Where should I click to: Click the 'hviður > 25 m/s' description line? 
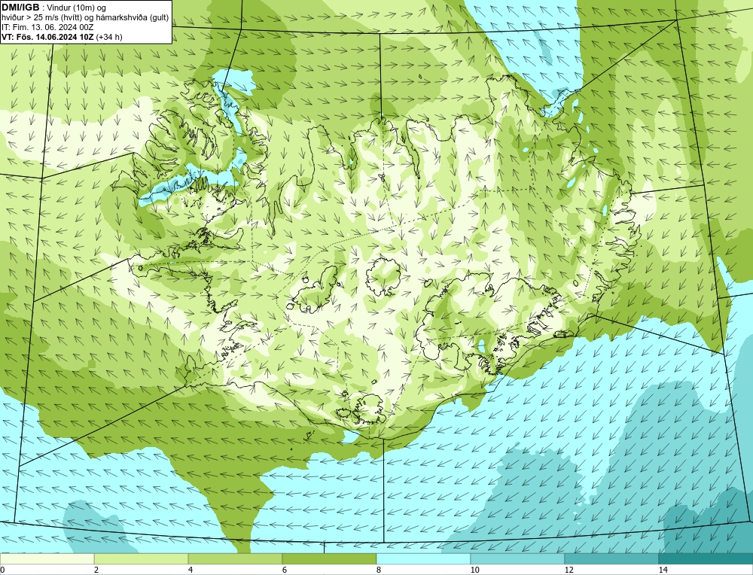pos(85,18)
